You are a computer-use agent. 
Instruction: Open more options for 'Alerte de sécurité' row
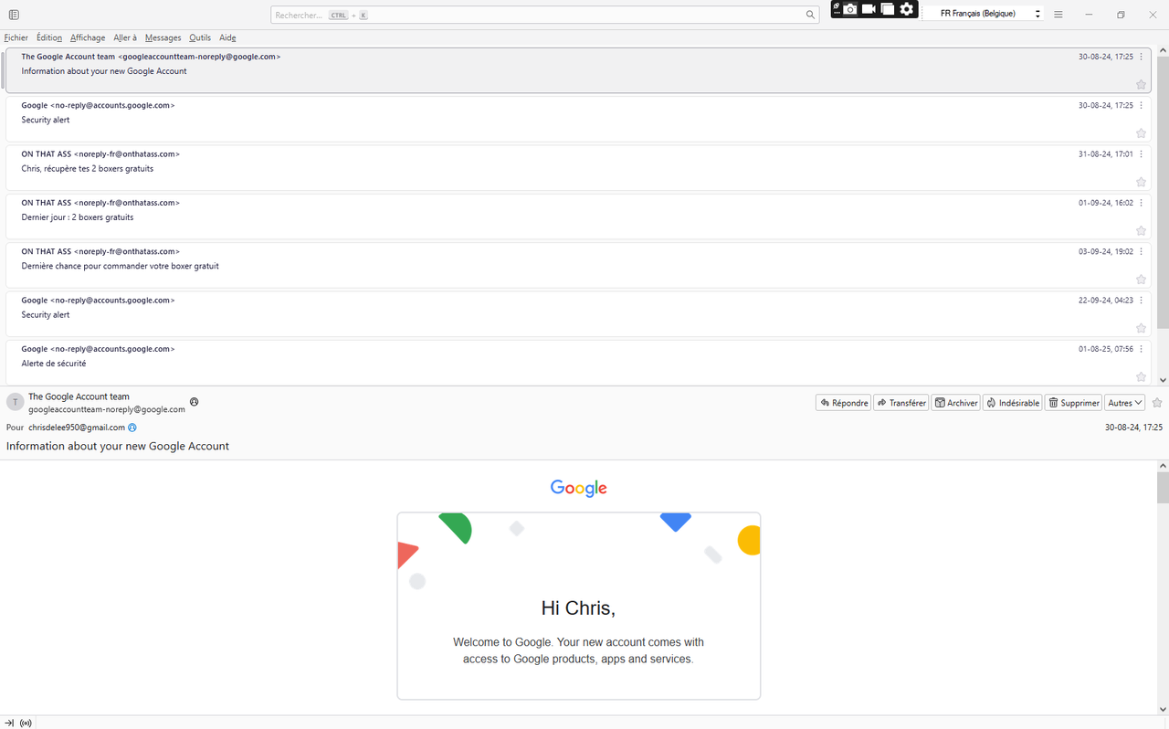click(x=1142, y=349)
